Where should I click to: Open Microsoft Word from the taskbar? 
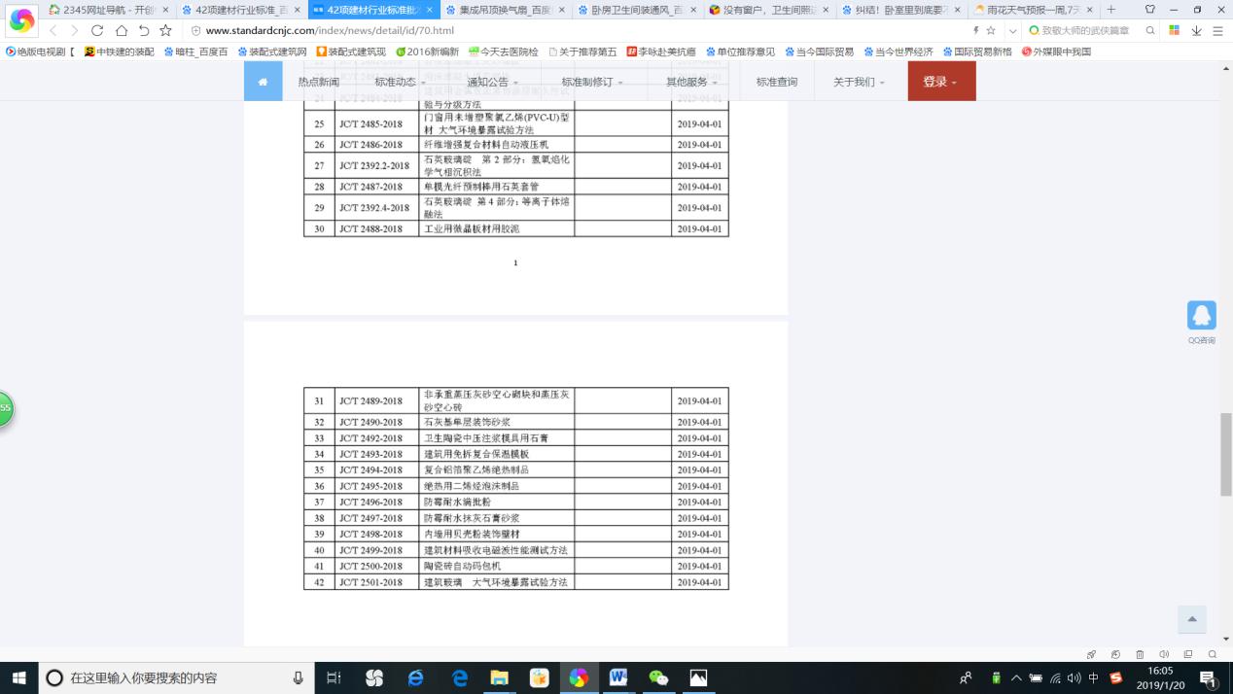tap(618, 677)
